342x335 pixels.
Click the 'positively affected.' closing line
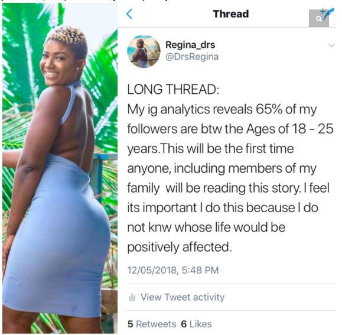(180, 247)
